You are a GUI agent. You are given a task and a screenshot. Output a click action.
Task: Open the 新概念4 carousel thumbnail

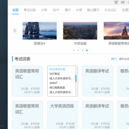click(40, 31)
